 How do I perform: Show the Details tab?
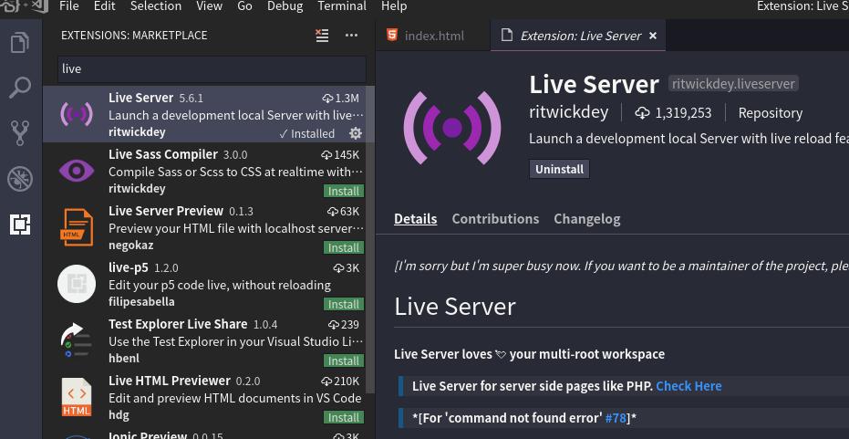point(415,219)
